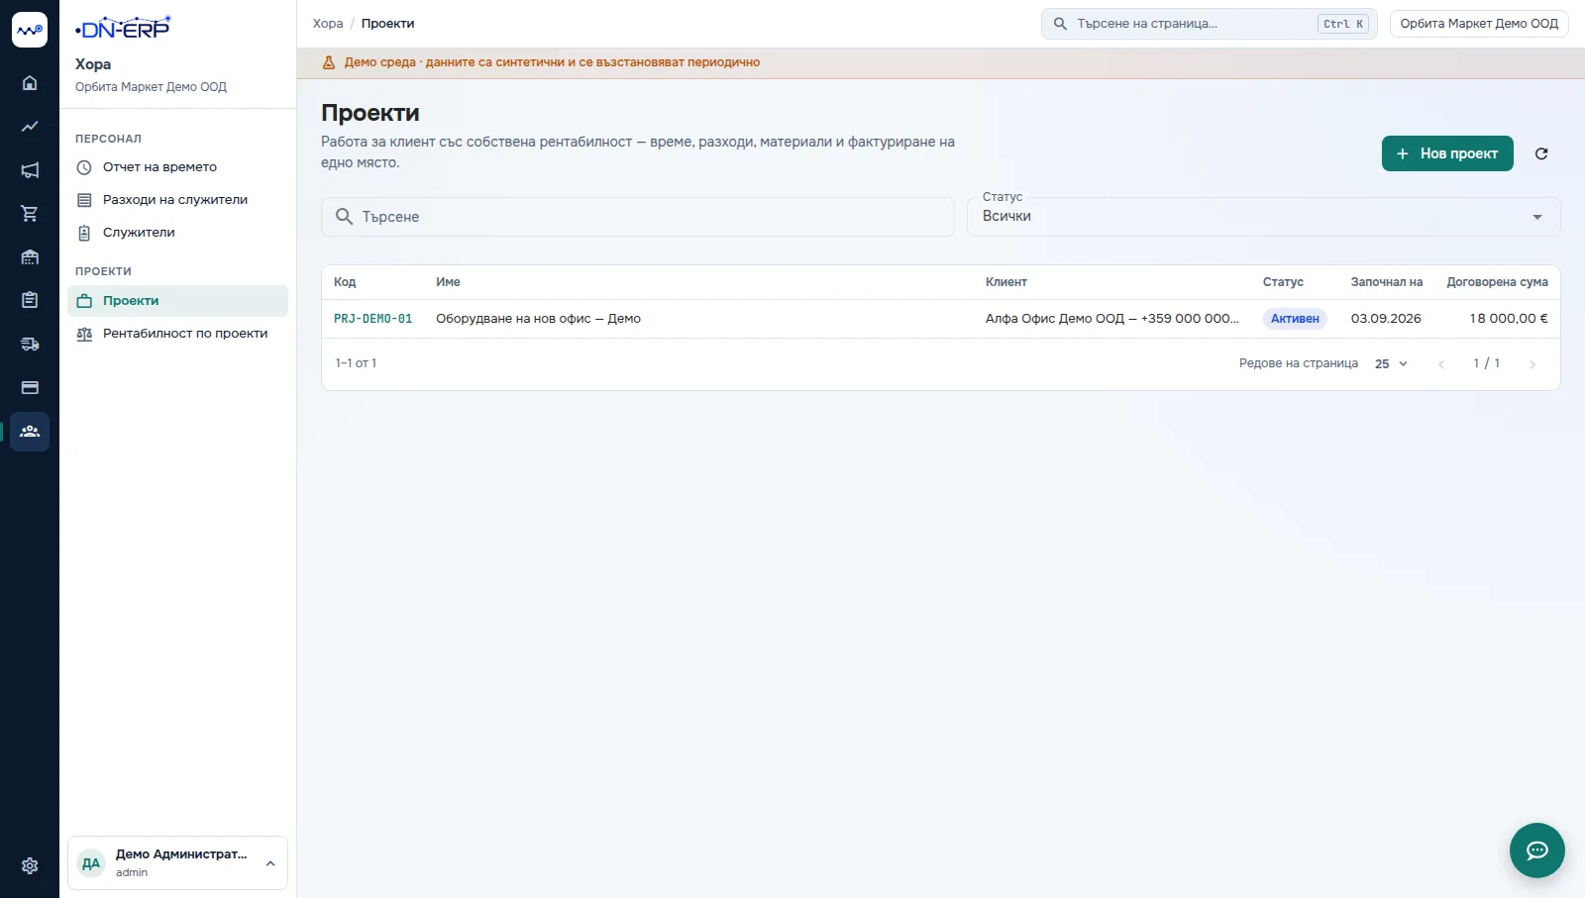Open Служители in the sidebar
Viewport: 1585px width, 898px height.
[177, 233]
